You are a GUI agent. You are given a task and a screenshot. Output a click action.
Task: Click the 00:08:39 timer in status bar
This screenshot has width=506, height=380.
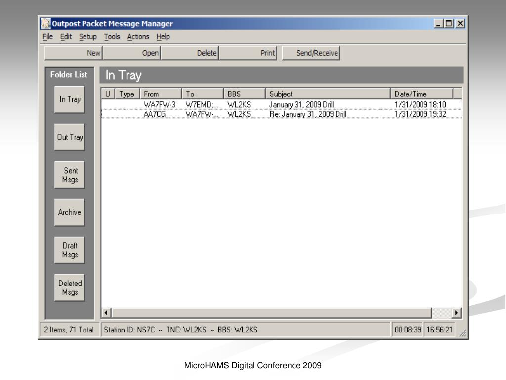[408, 330]
